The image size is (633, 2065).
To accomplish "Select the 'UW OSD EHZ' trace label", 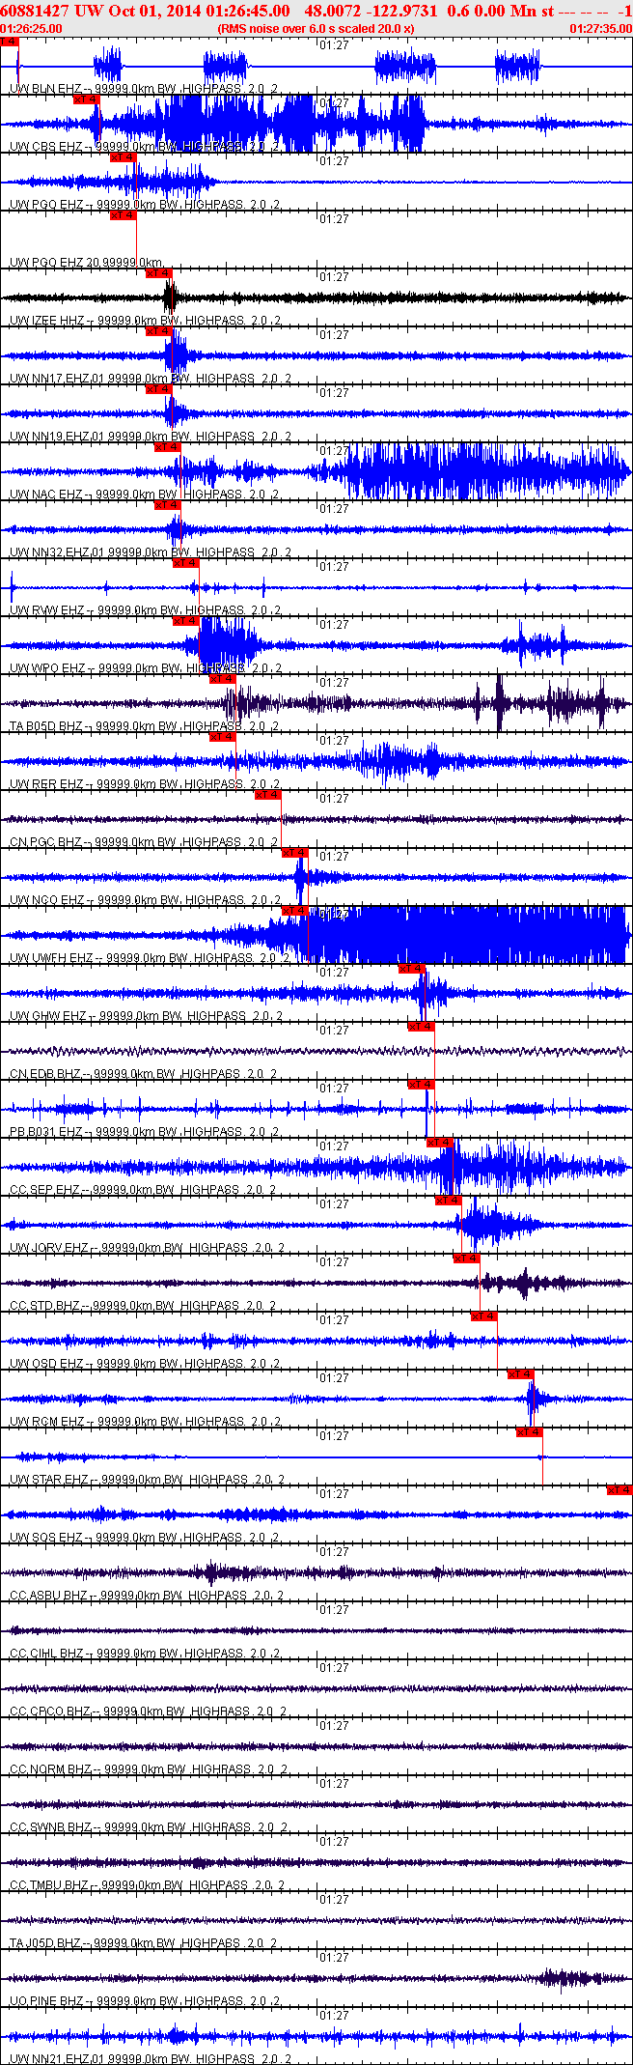I will (x=46, y=1364).
